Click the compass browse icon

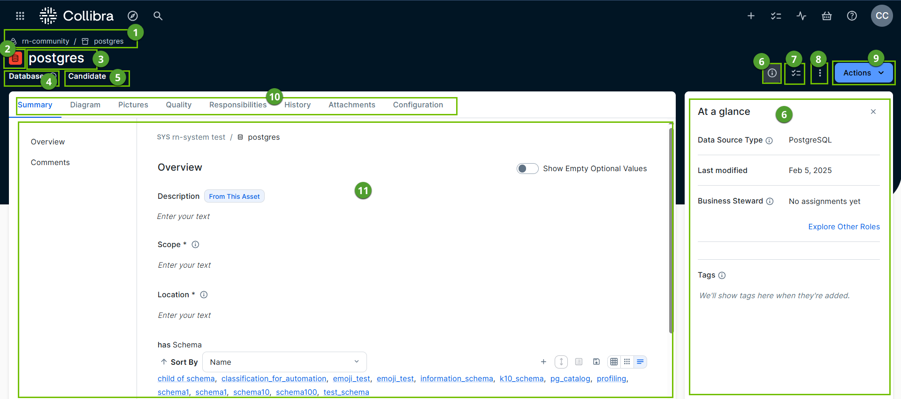tap(133, 16)
